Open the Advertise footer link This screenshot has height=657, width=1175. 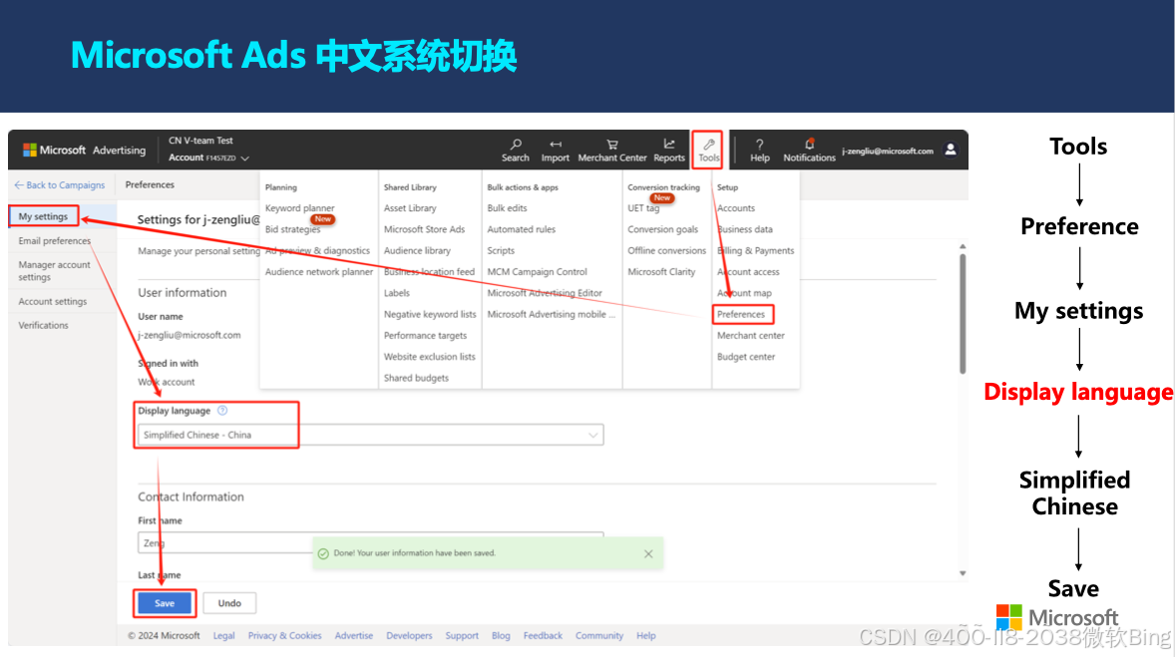coord(354,635)
